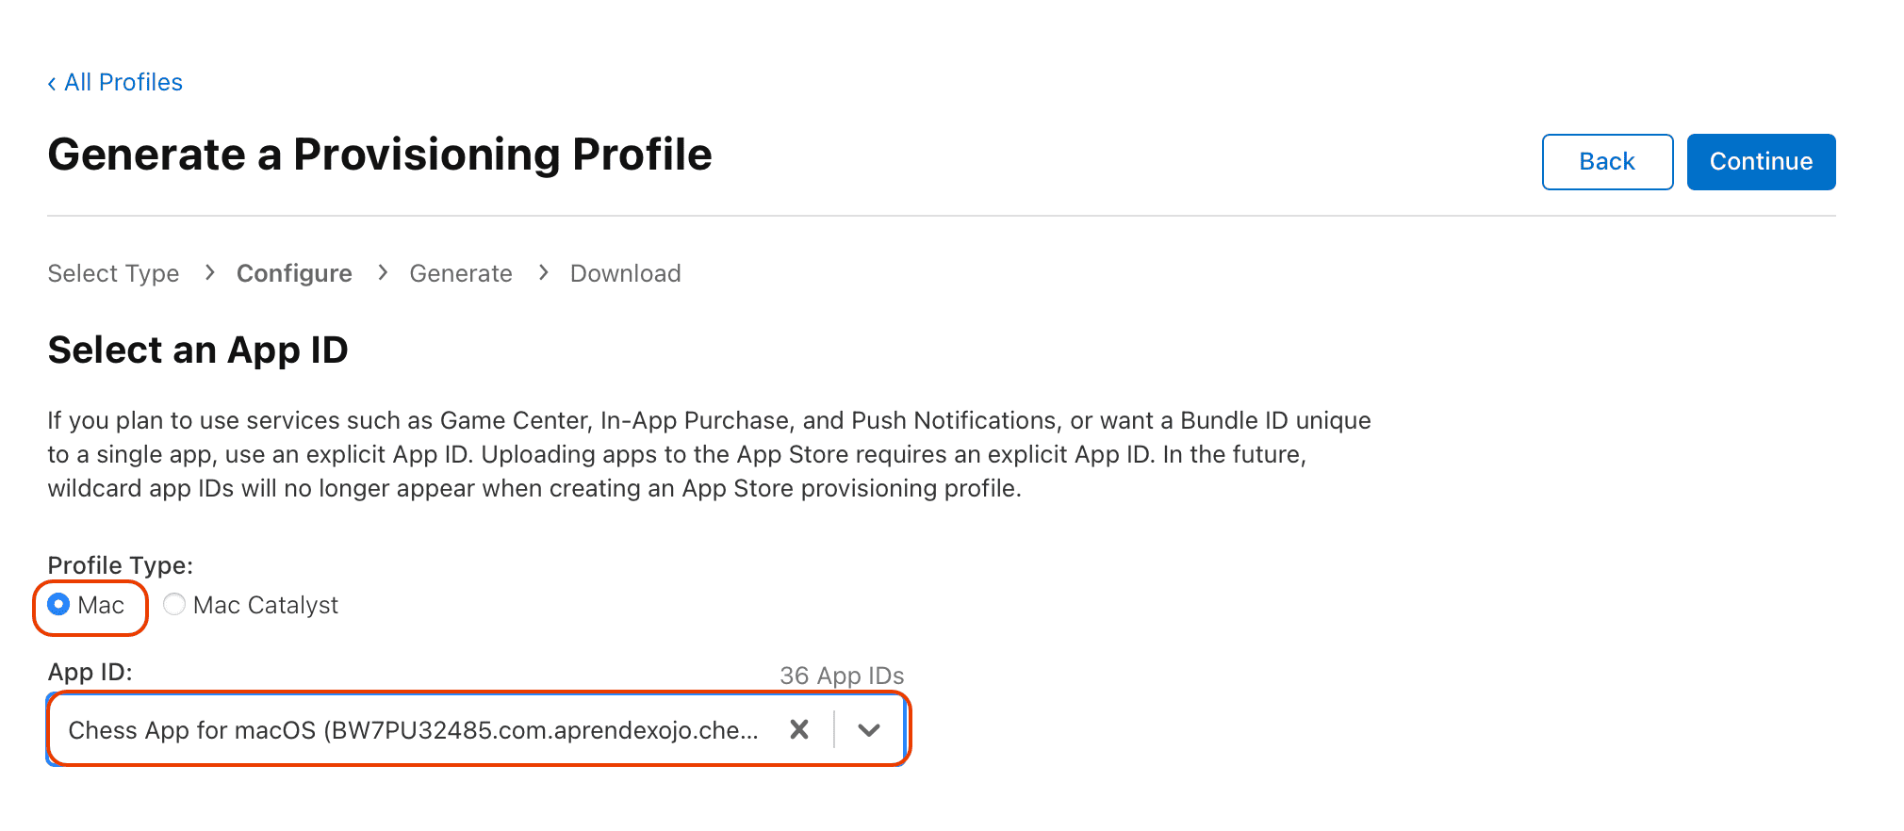Jump to the Generate step
The height and width of the screenshot is (831, 1904).
[461, 273]
